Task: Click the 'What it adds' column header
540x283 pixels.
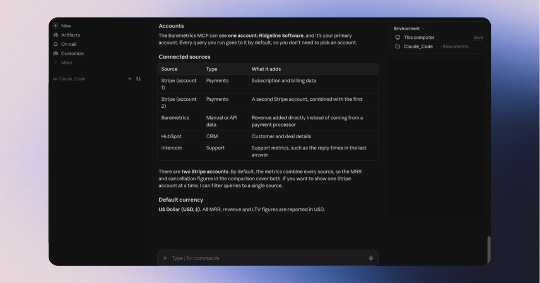Action: tap(266, 69)
